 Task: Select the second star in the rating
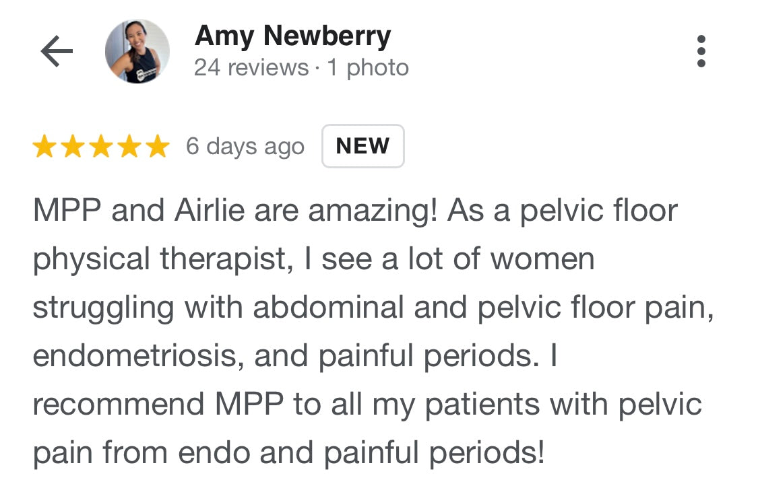point(73,145)
